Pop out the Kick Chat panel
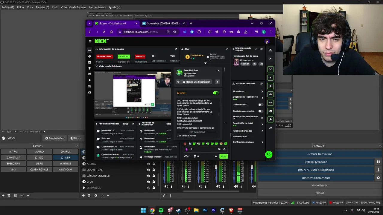This screenshot has width=383, height=215. point(227,49)
